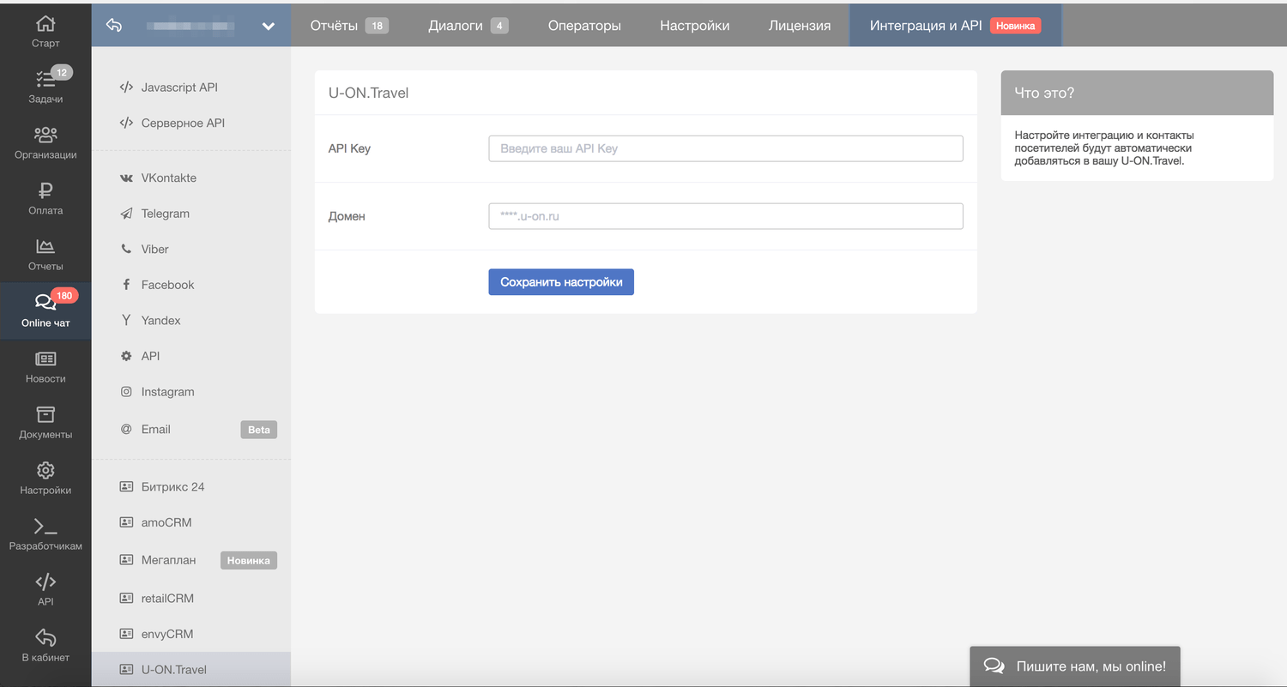Switch to the Диалоги tab
1287x687 pixels.
click(468, 25)
